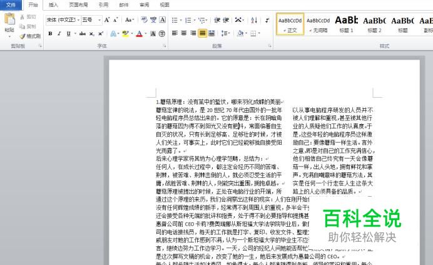The width and height of the screenshot is (433, 265).
Task: Select the Format Painter (格式刷) tool
Action: pos(29,36)
